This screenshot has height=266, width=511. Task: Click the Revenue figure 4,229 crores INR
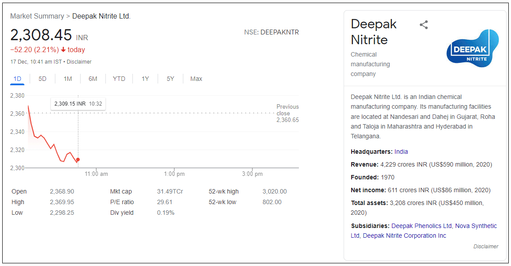403,164
